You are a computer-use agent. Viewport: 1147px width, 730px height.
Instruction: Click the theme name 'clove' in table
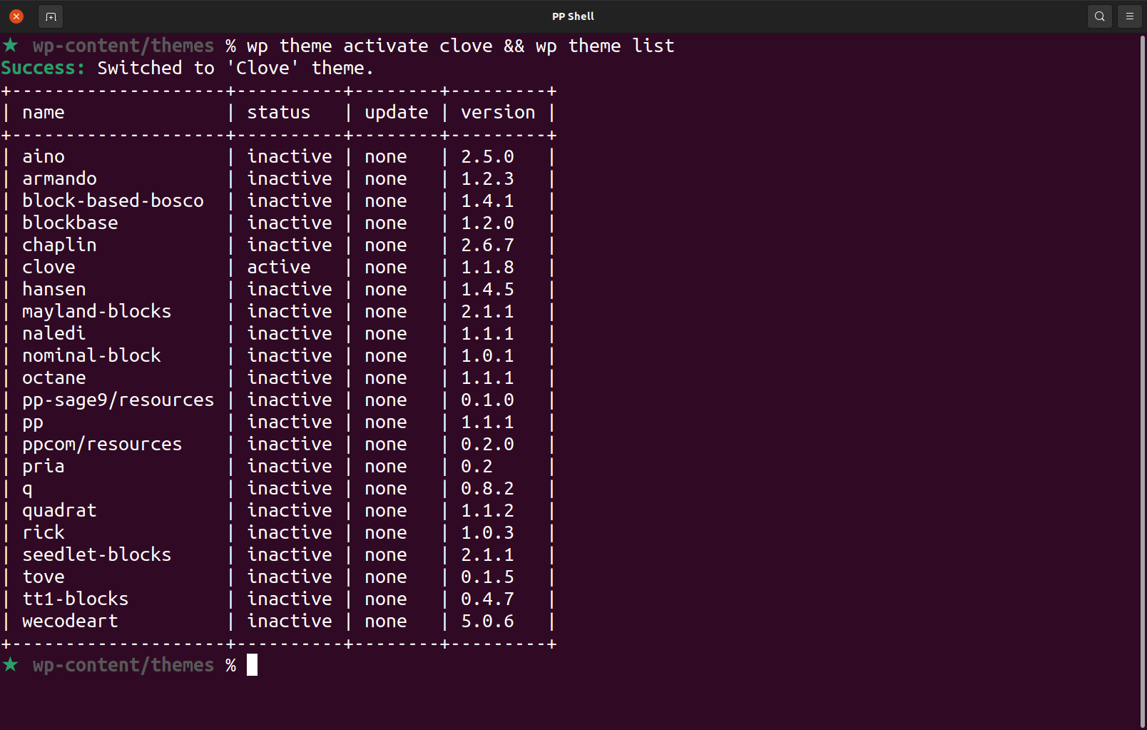point(49,267)
